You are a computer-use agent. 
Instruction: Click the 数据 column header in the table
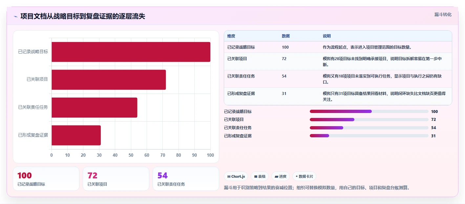286,36
